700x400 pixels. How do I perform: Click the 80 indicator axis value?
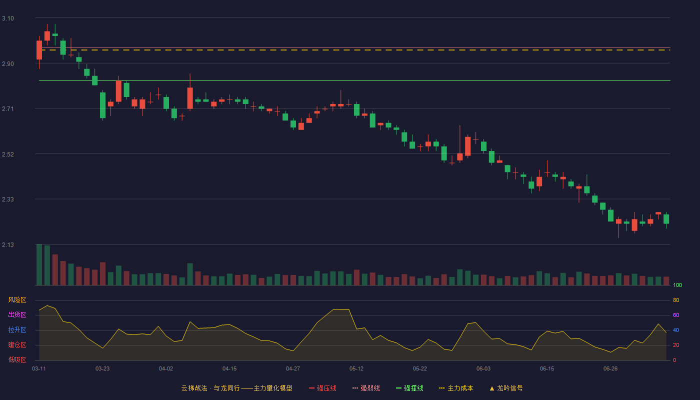click(x=676, y=300)
